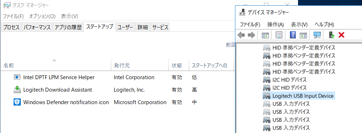The width and height of the screenshot is (362, 133).
Task: Click the Device Manager title bar icon
Action: [243, 12]
